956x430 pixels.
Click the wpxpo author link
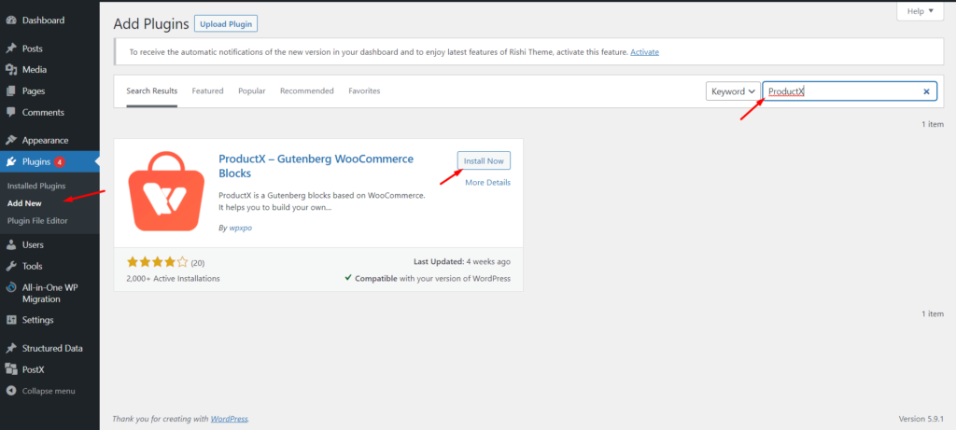[240, 228]
